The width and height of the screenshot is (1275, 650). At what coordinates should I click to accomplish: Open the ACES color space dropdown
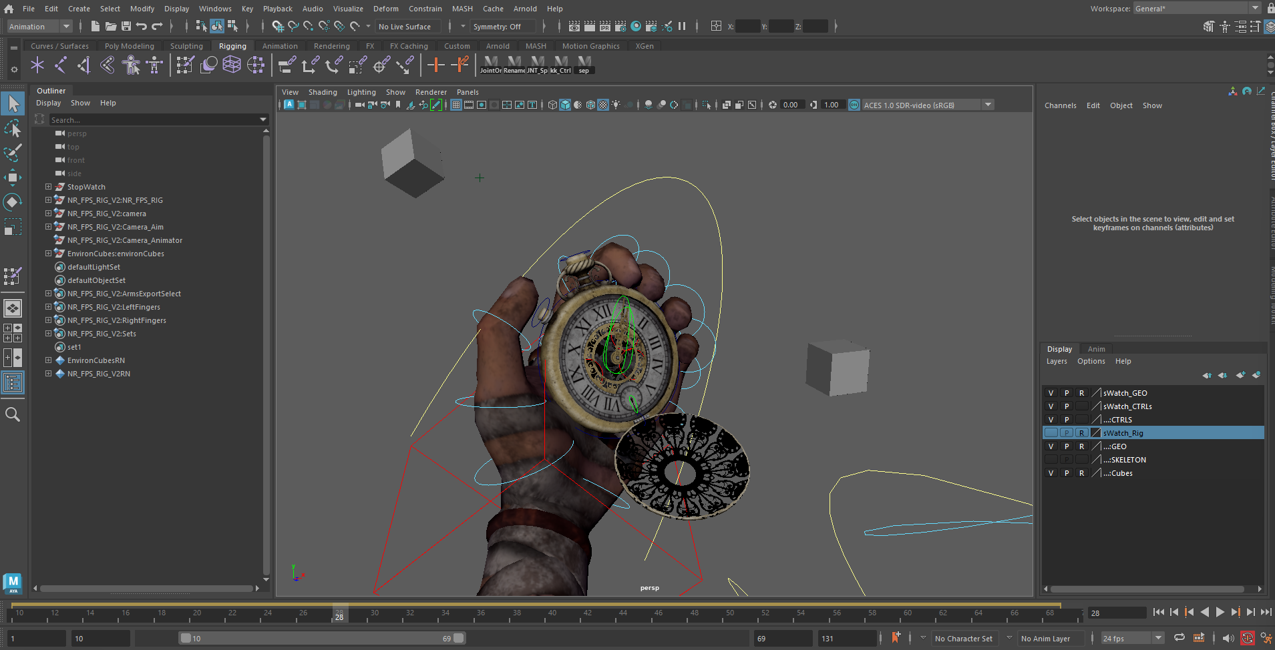pos(988,105)
